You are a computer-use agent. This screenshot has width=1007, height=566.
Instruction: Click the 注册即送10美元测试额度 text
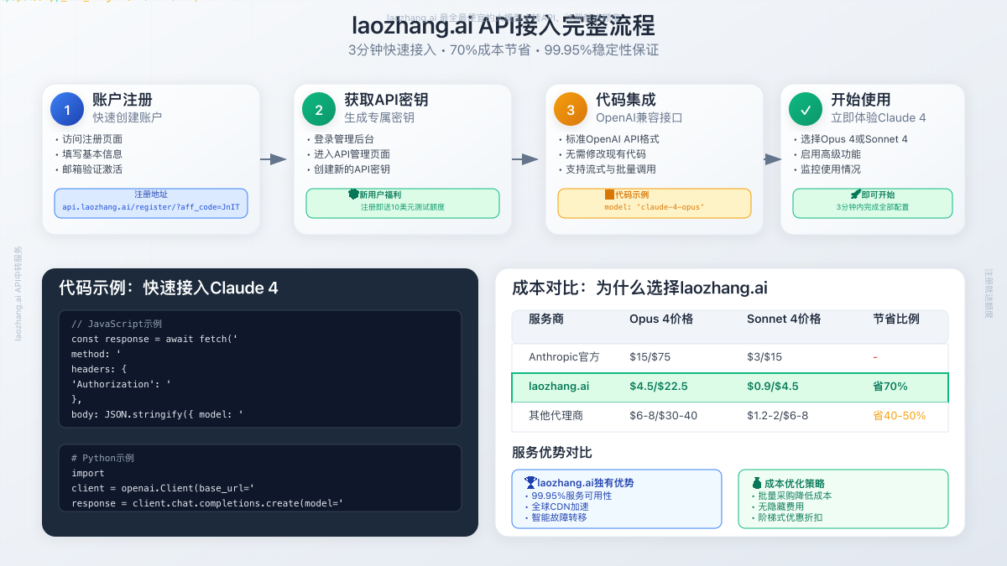403,207
